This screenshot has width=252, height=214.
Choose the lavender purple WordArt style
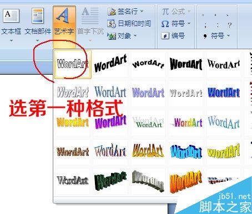148,93
